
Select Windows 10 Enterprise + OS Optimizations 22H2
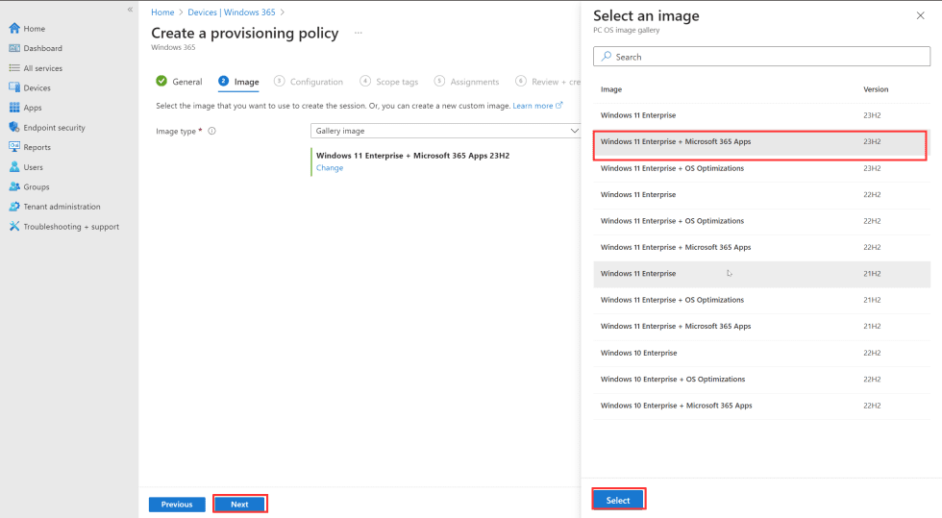coord(761,380)
